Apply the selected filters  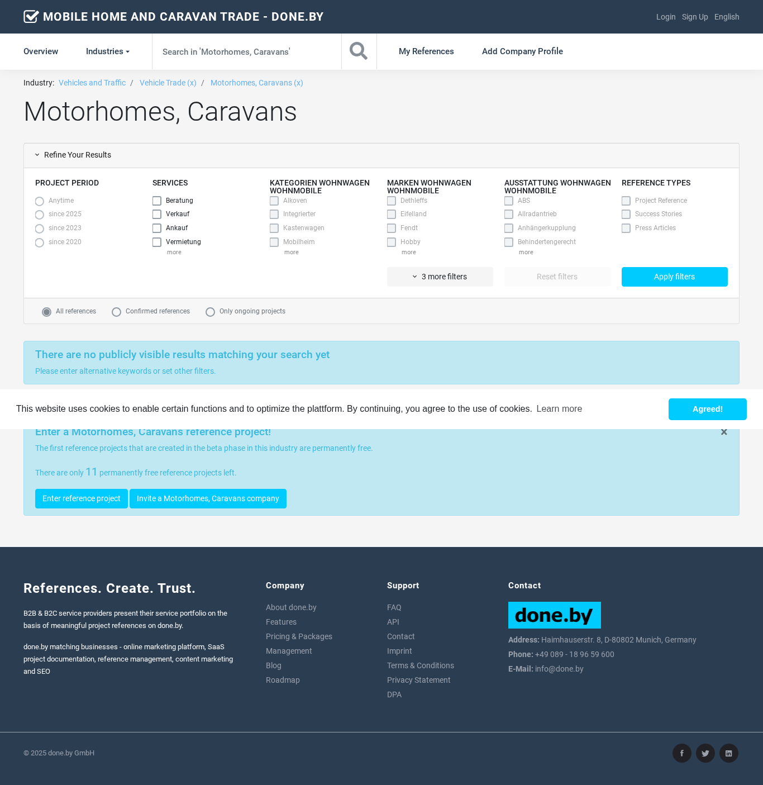pos(675,277)
